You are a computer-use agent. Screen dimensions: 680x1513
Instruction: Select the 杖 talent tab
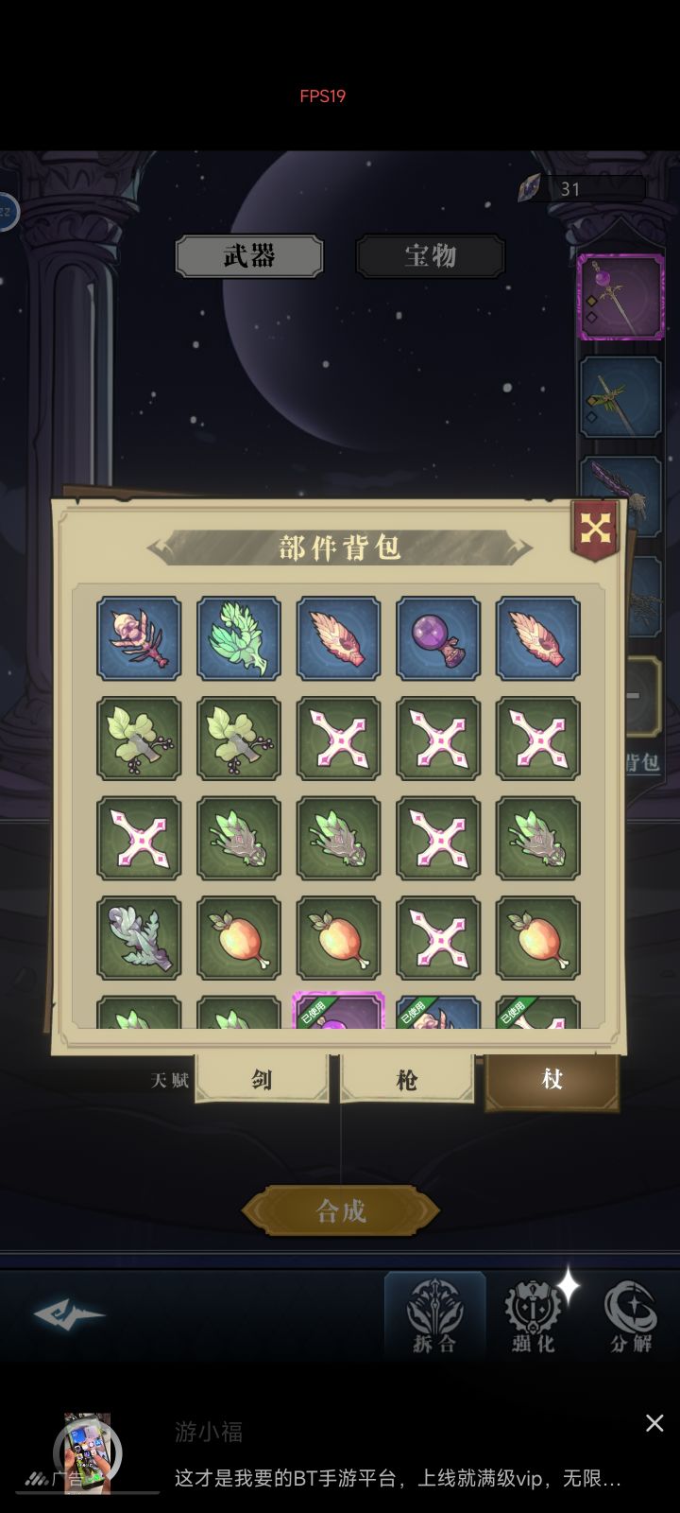click(552, 1081)
